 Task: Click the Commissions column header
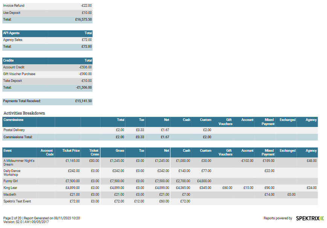[x=13, y=120]
